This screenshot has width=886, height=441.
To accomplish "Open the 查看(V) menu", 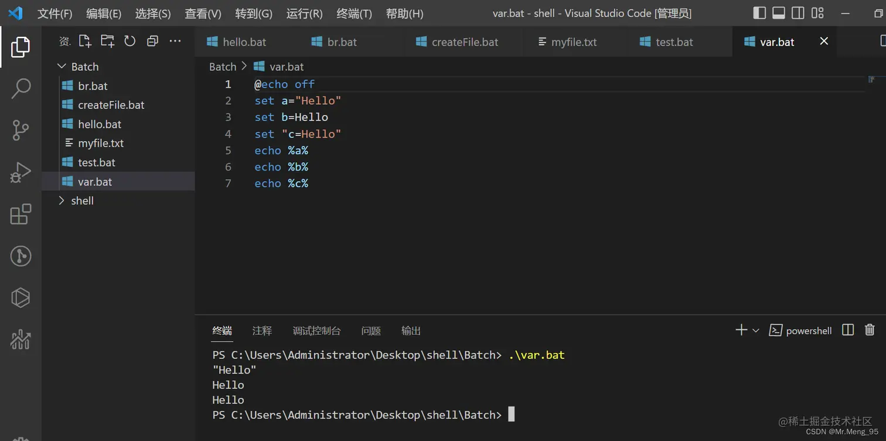I will click(x=203, y=13).
